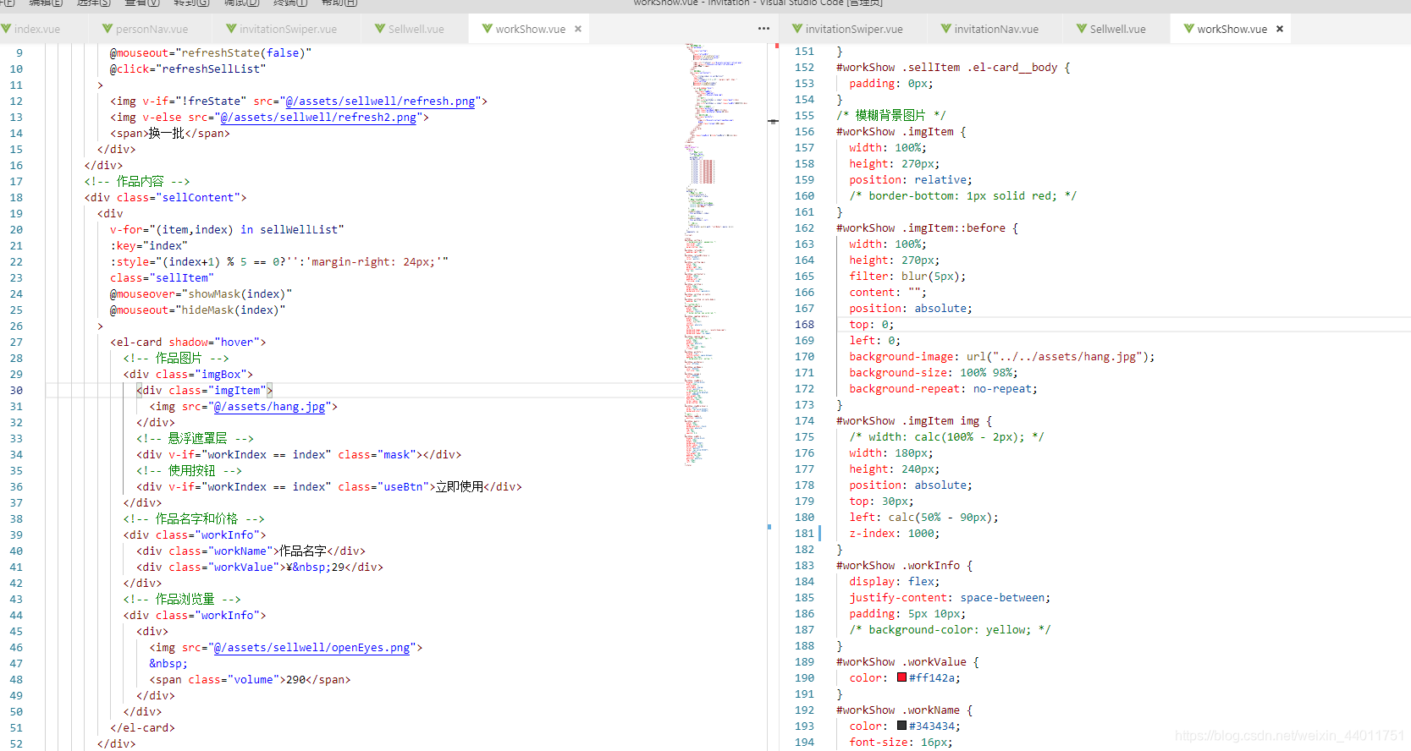Click the #workShow .workValue selector
This screenshot has width=1411, height=751.
click(907, 662)
